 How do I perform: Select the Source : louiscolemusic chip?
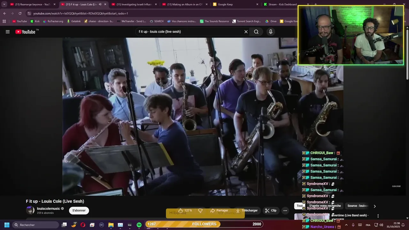pos(358,206)
